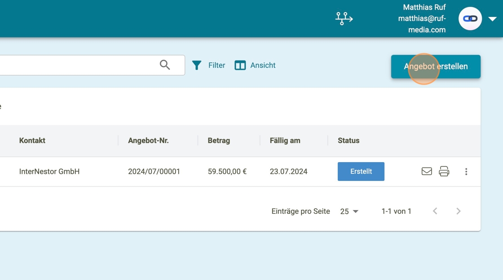Go to previous page arrow
503x280 pixels.
click(x=435, y=211)
